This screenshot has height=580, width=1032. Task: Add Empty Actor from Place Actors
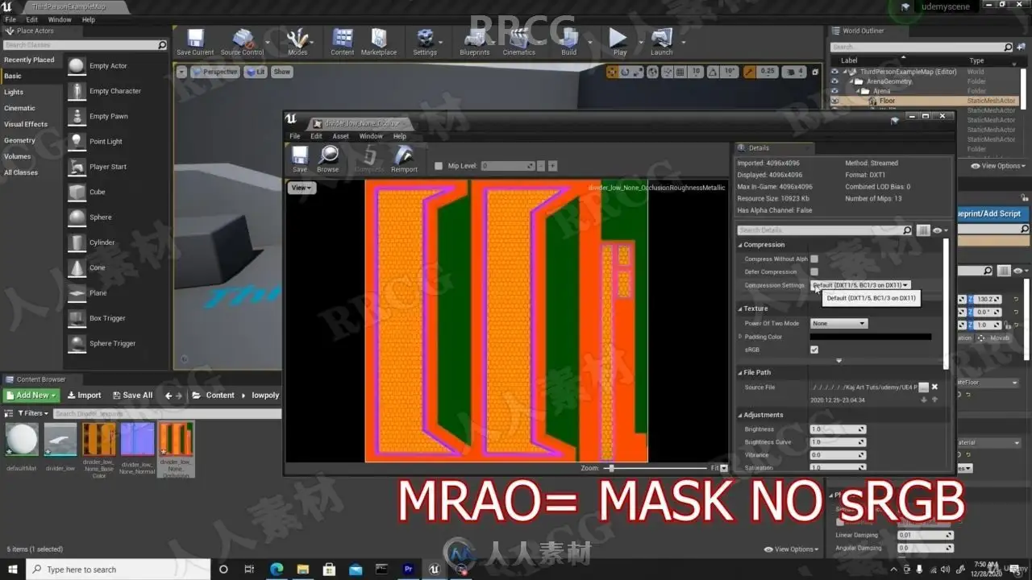click(108, 66)
